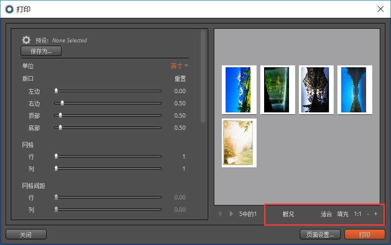The image size is (391, 245).
Task: Click the settings panel vertical scrollbar
Action: (x=203, y=76)
